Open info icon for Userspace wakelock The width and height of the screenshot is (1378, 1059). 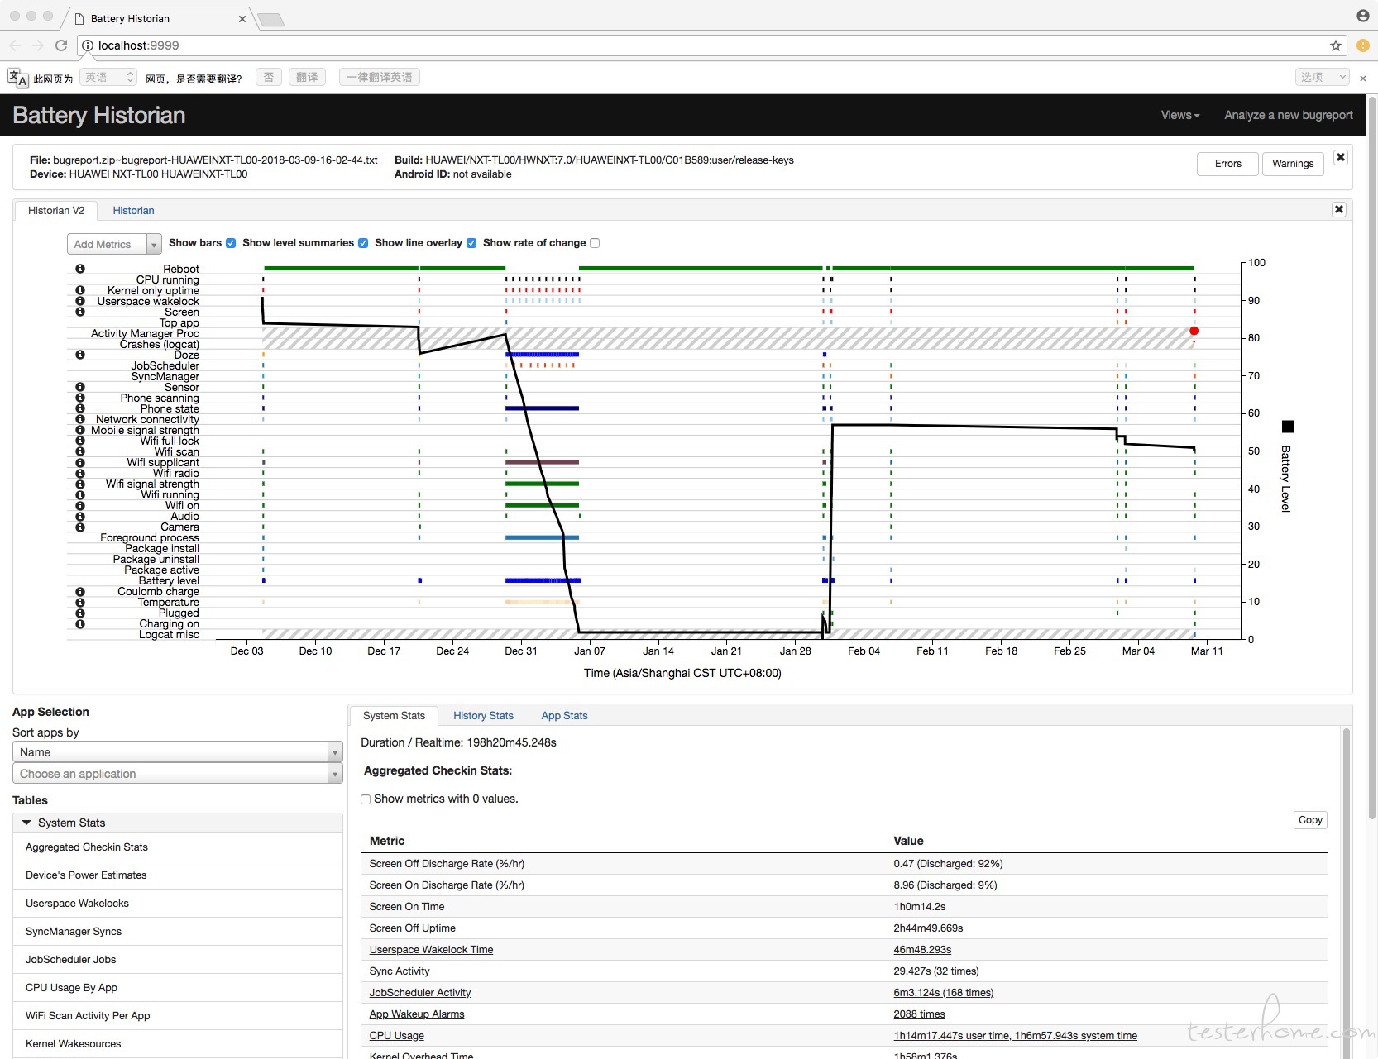[80, 301]
